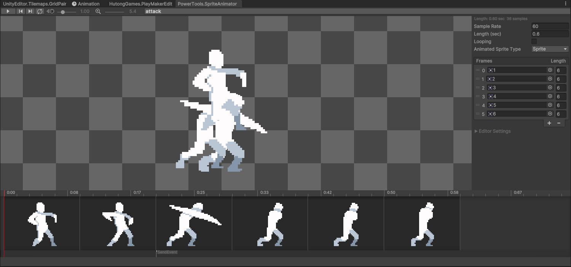
Task: Enable the Looping checkbox
Action: (x=534, y=41)
